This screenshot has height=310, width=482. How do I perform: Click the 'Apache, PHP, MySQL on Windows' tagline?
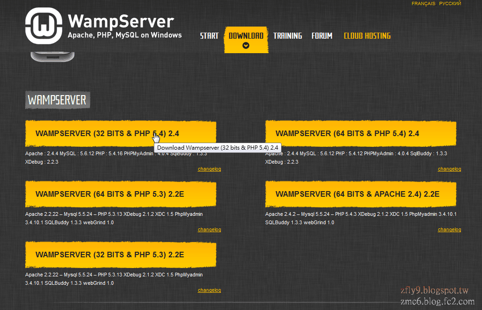[125, 35]
